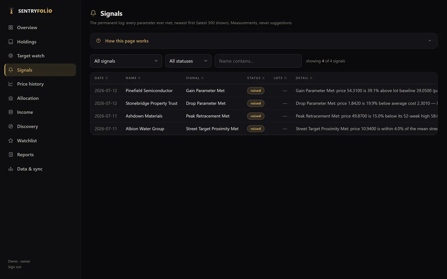Go to the Holdings page
This screenshot has height=279, width=447.
click(x=40, y=42)
